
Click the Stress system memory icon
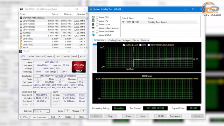click(93, 28)
